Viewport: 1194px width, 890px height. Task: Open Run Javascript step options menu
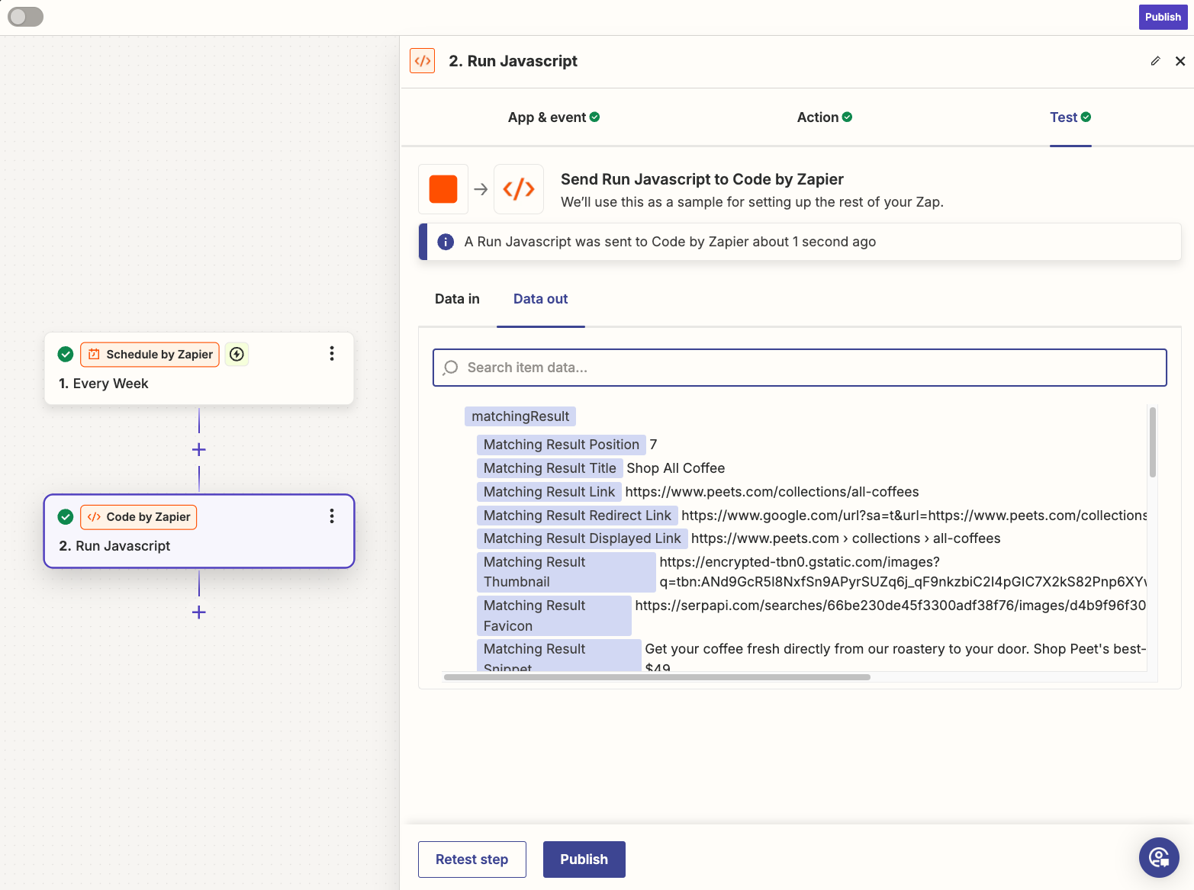[332, 516]
